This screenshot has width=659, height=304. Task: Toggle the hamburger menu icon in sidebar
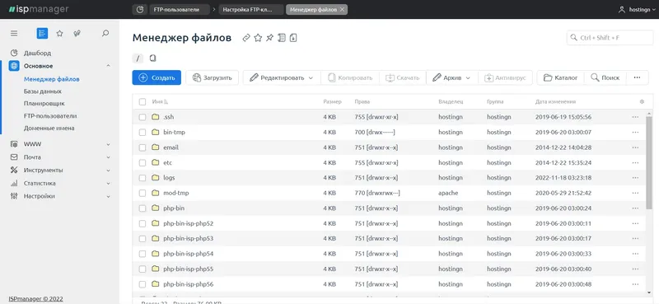14,34
